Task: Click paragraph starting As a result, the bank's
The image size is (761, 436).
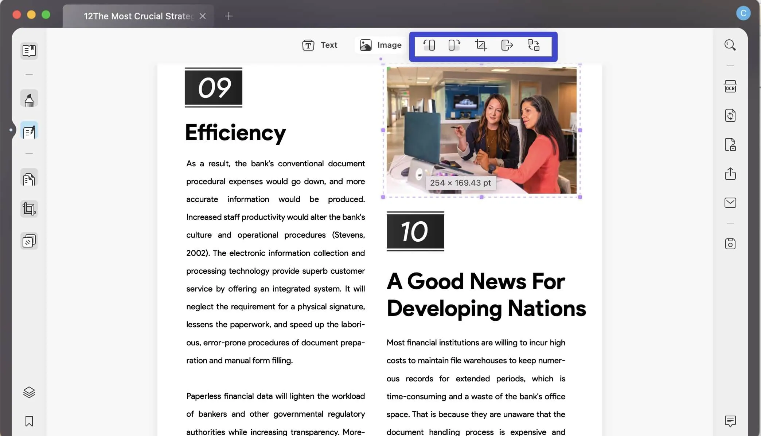Action: tap(276, 262)
